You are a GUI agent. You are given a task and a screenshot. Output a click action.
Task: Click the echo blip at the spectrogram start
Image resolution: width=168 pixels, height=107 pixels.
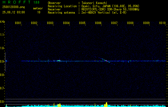(6, 61)
